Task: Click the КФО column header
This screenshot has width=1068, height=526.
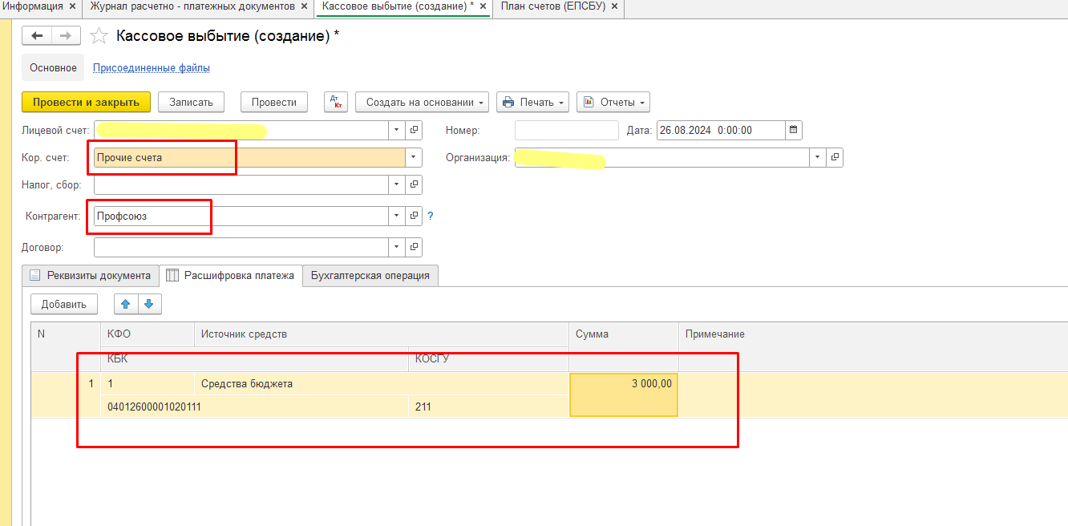Action: (x=148, y=334)
